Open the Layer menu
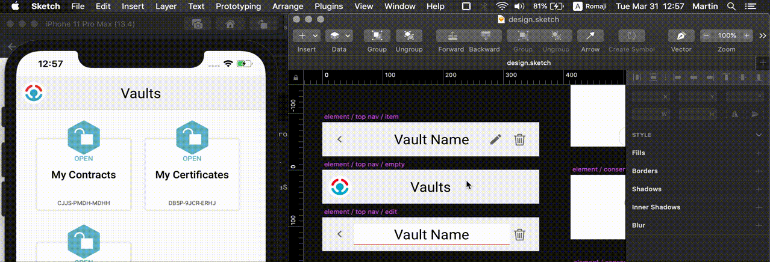770x262 pixels. [x=166, y=7]
